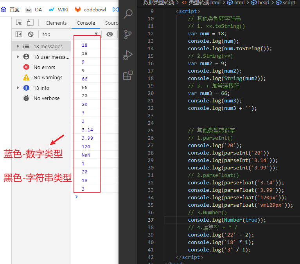
Task: Click line number 37 in the editor
Action: (x=151, y=220)
